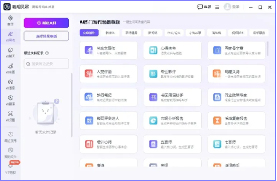
Task: Switch to the 毕业论文 tab
Action: pos(174,32)
